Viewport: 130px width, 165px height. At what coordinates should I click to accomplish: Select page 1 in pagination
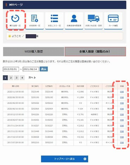click(5, 78)
